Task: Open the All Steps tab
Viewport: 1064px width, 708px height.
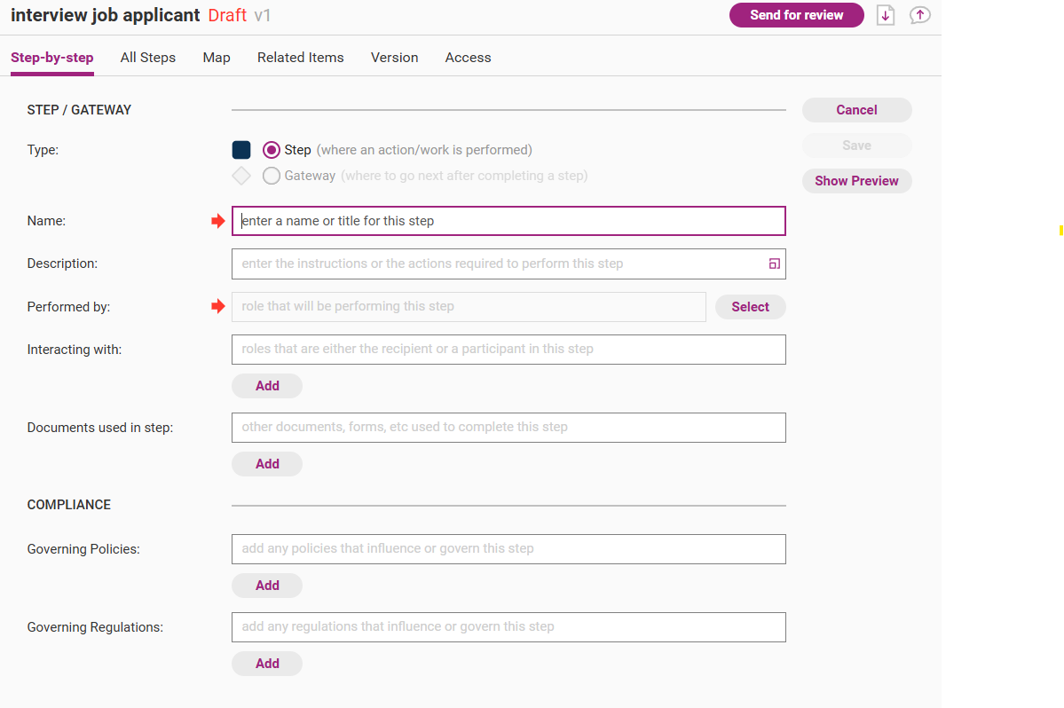Action: (x=148, y=58)
